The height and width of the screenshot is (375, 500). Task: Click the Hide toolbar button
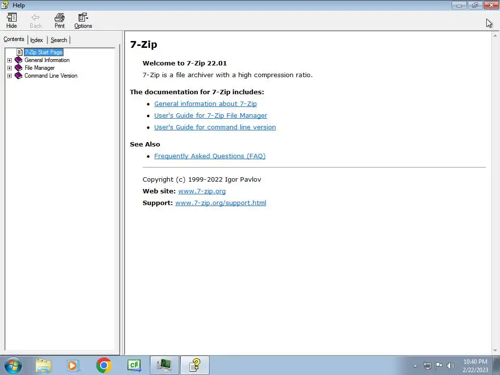tap(12, 21)
